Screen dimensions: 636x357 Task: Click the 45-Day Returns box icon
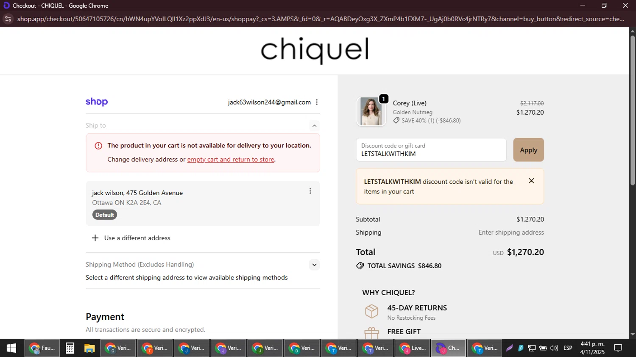(371, 311)
